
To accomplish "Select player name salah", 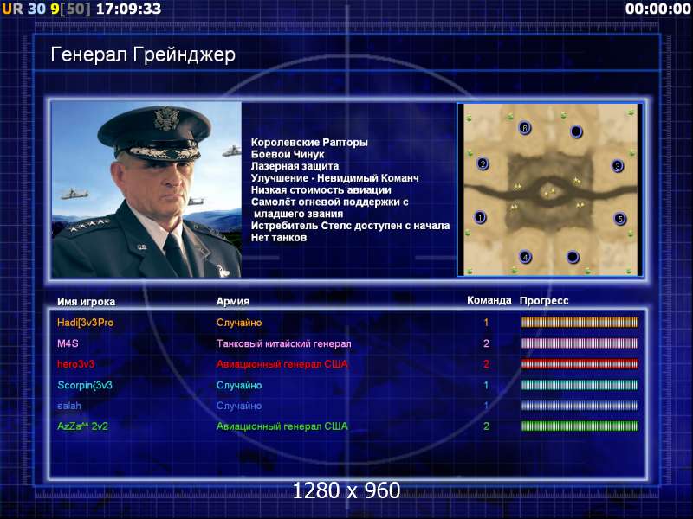I will pos(69,406).
